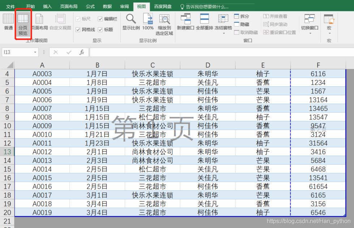The height and width of the screenshot is (228, 354).
Task: Select column A header
Action: [x=42, y=65]
